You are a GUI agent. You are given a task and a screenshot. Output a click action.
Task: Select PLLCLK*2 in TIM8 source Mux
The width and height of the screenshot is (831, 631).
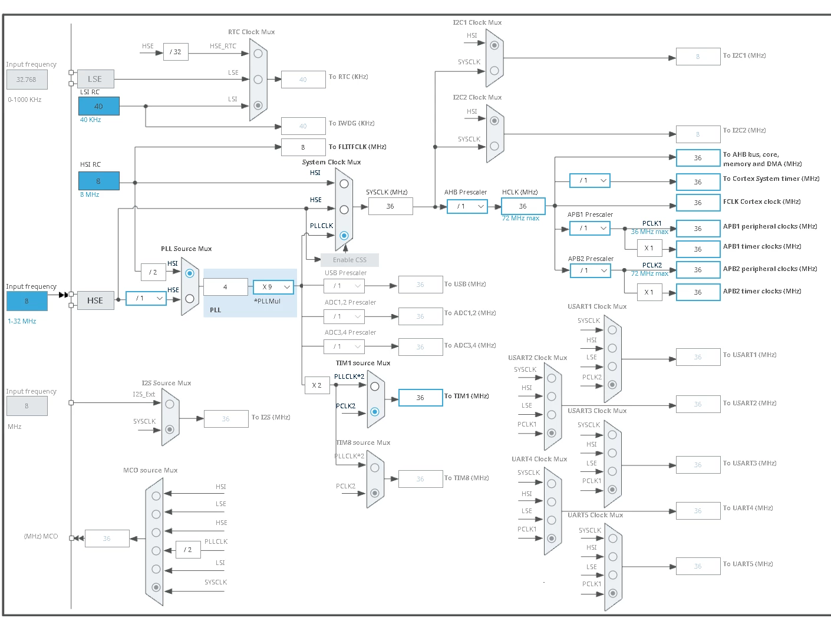click(375, 468)
